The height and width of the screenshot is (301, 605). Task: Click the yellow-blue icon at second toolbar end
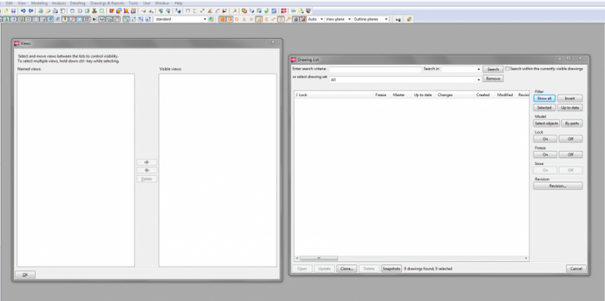coord(409,19)
